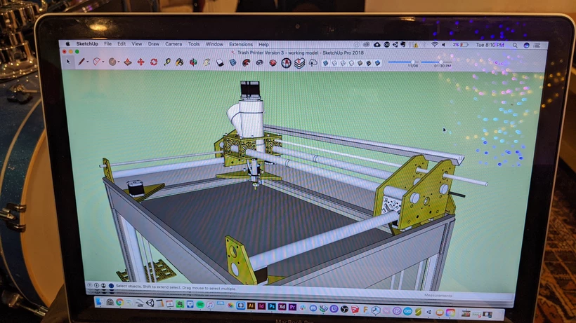Select the Rotate tool
This screenshot has width=576, height=323.
(154, 62)
